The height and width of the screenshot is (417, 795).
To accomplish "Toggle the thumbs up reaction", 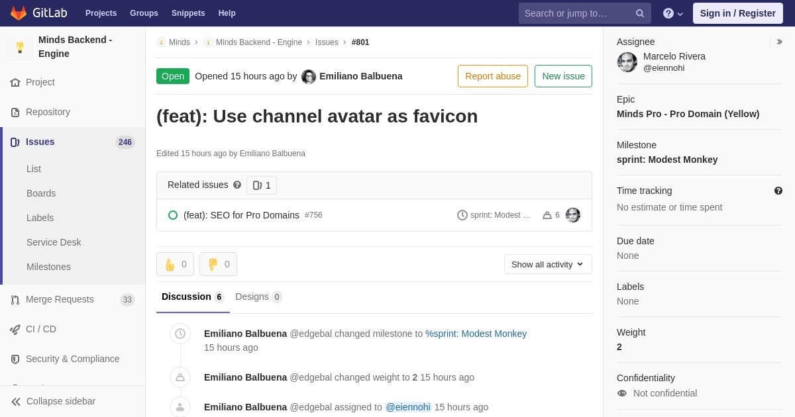I will (x=175, y=264).
